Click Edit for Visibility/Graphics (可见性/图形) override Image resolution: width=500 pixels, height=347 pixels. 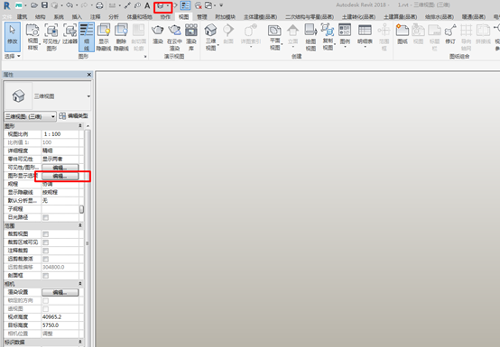[x=60, y=168]
